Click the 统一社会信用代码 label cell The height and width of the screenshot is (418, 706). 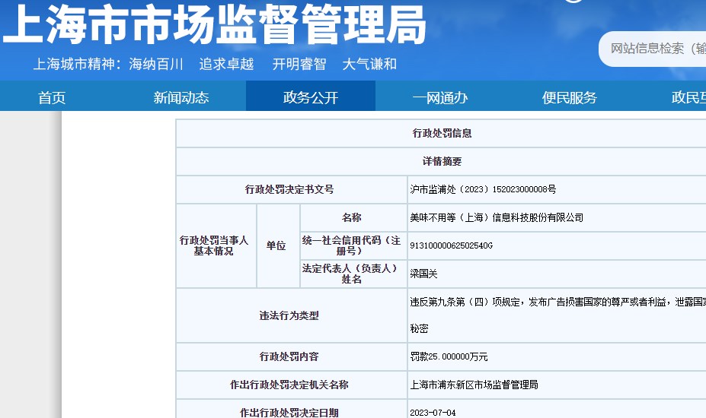(353, 245)
